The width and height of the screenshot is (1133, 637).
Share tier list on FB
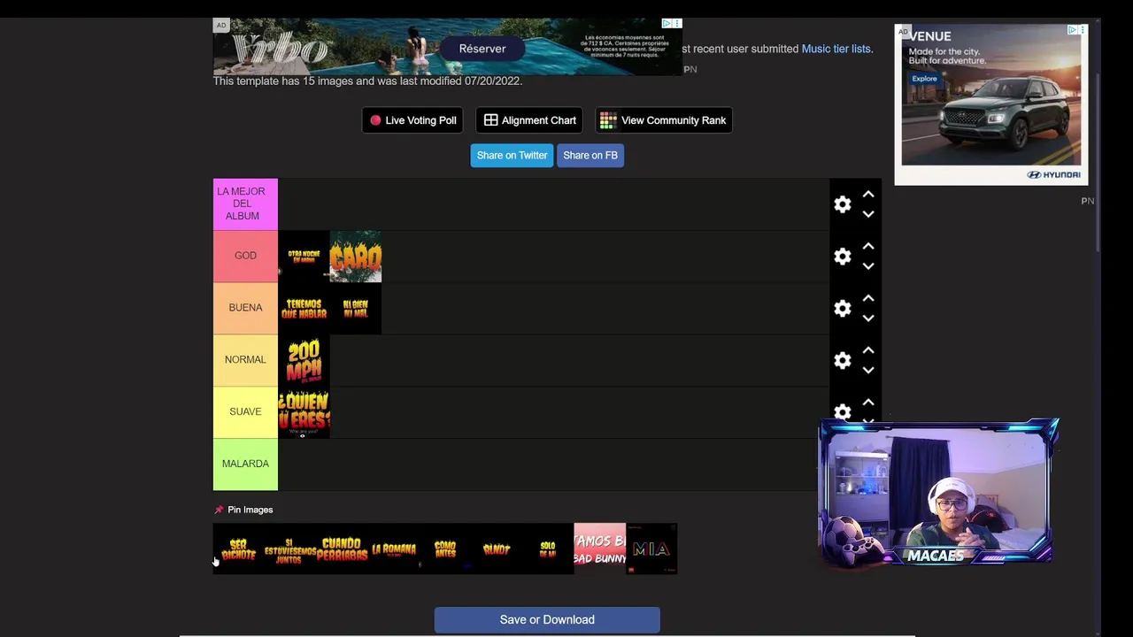(590, 156)
